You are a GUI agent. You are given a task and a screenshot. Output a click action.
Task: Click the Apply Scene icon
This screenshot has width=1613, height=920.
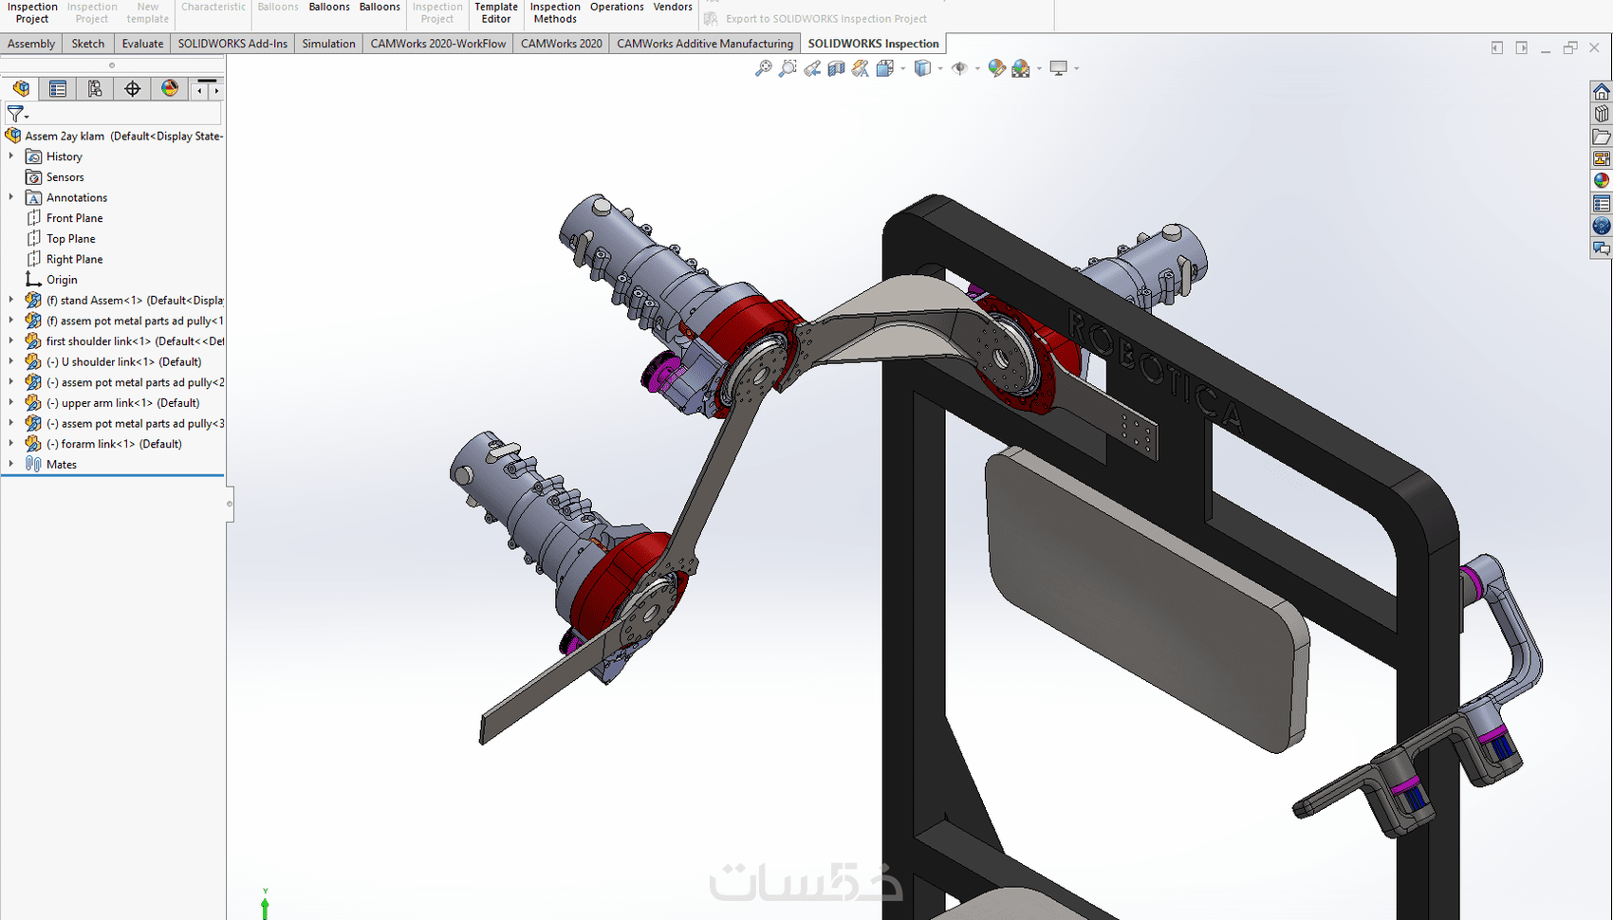[1021, 68]
